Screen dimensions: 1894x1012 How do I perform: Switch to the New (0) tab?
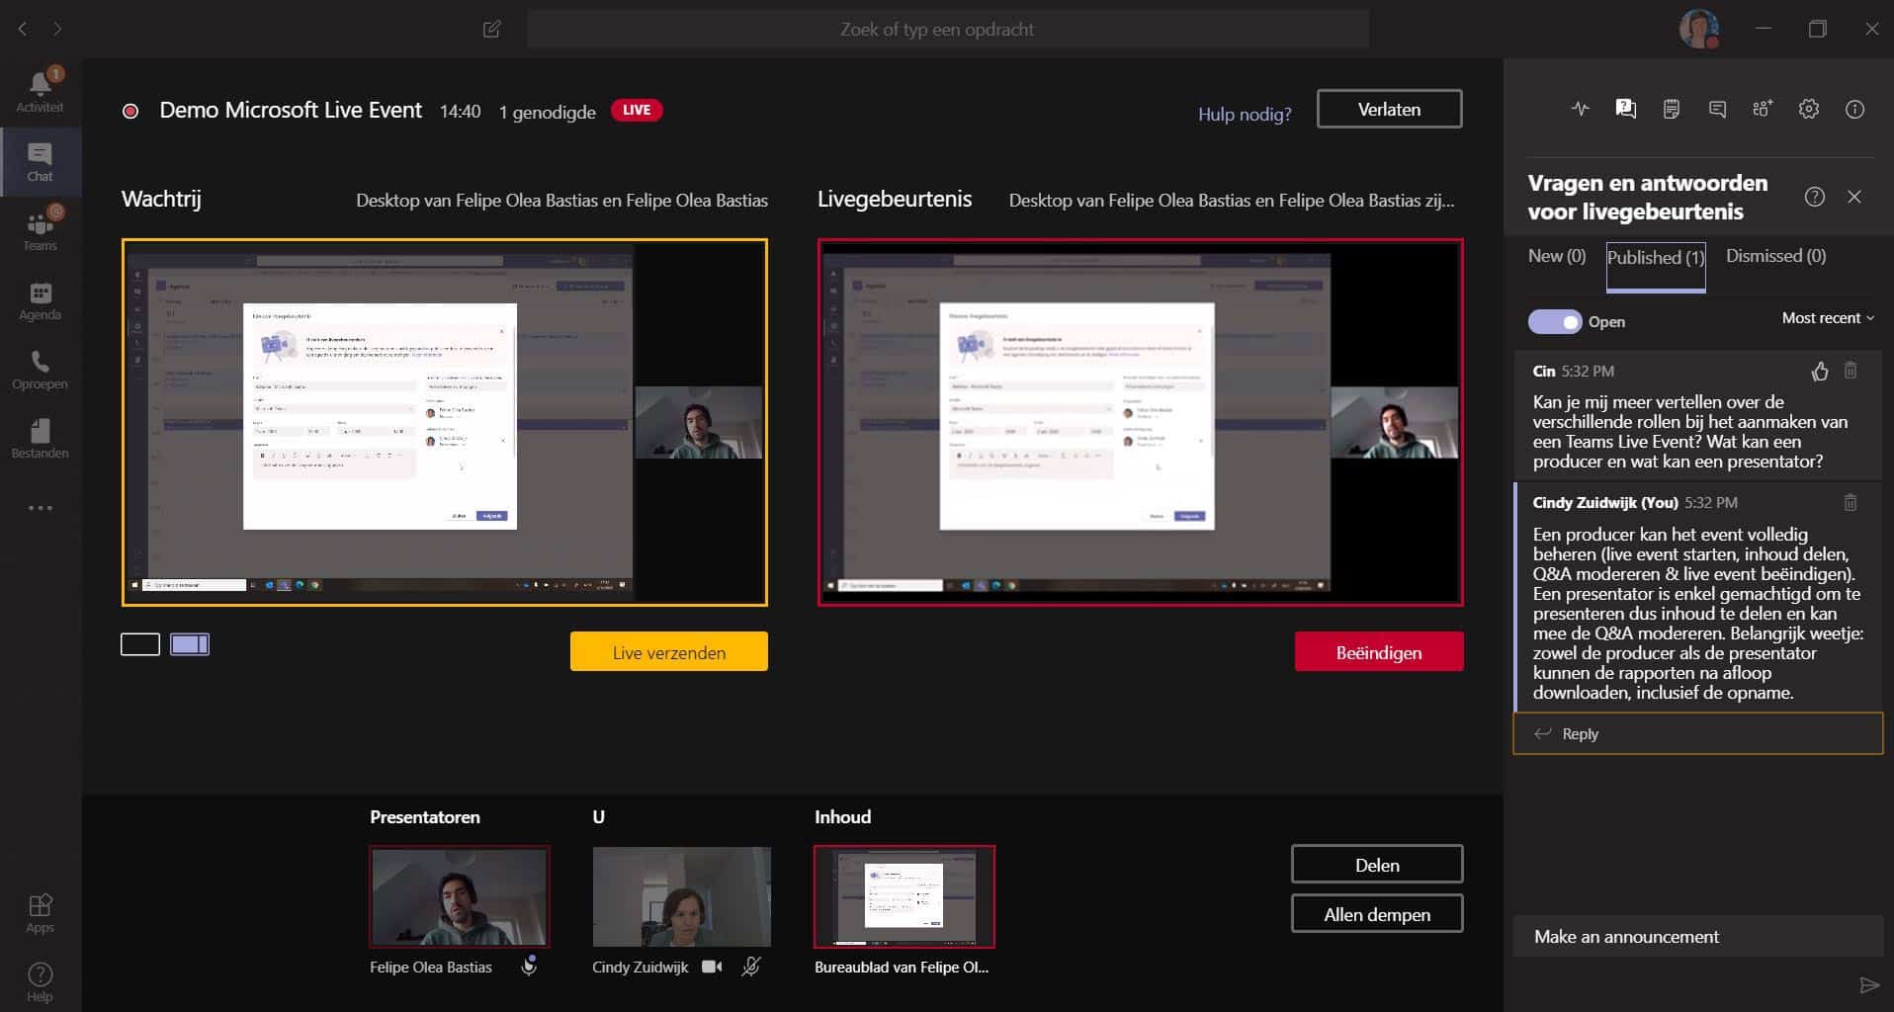1557,256
